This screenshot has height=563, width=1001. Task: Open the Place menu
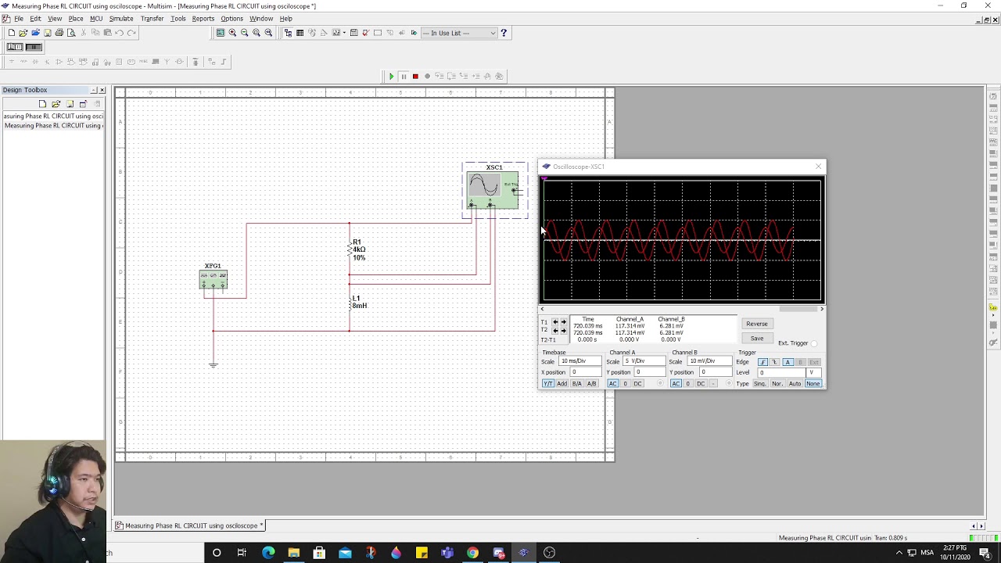(76, 19)
